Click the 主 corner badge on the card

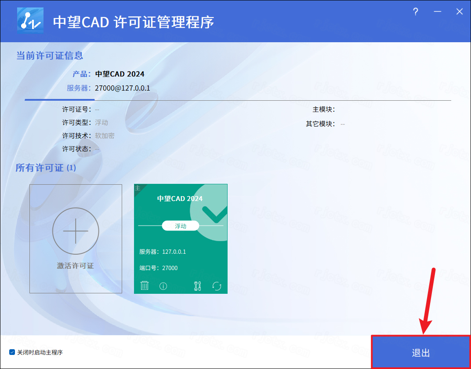tap(138, 188)
